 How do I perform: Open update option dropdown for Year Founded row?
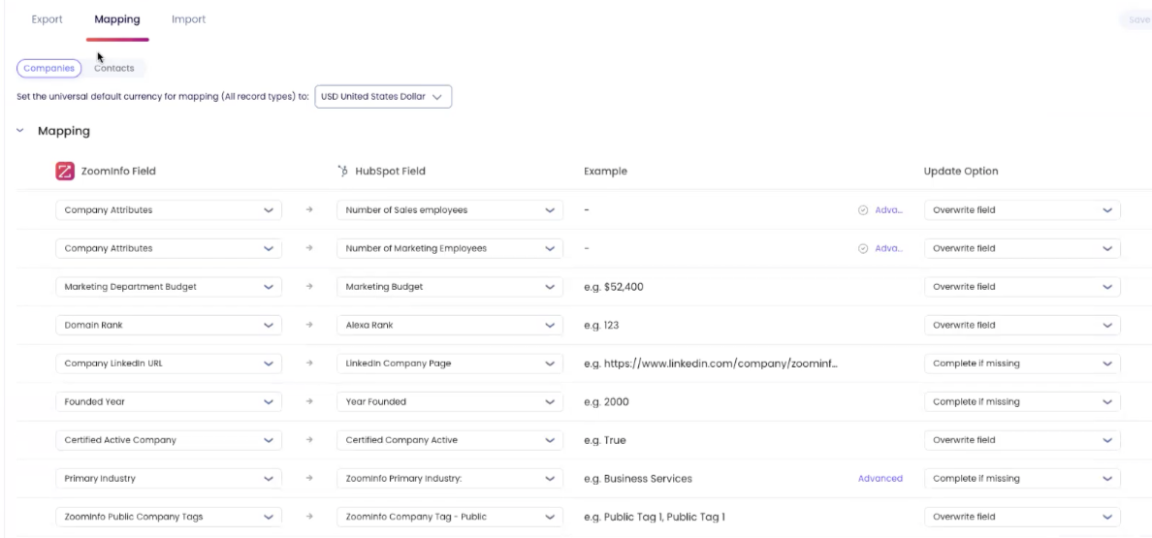pyautogui.click(x=1022, y=401)
